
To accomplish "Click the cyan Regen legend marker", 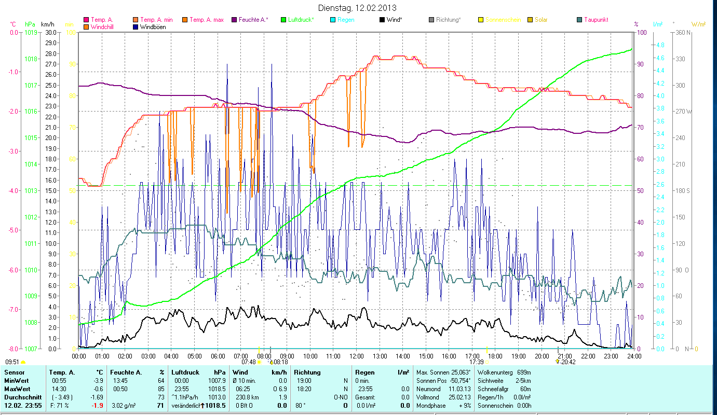I will [332, 20].
